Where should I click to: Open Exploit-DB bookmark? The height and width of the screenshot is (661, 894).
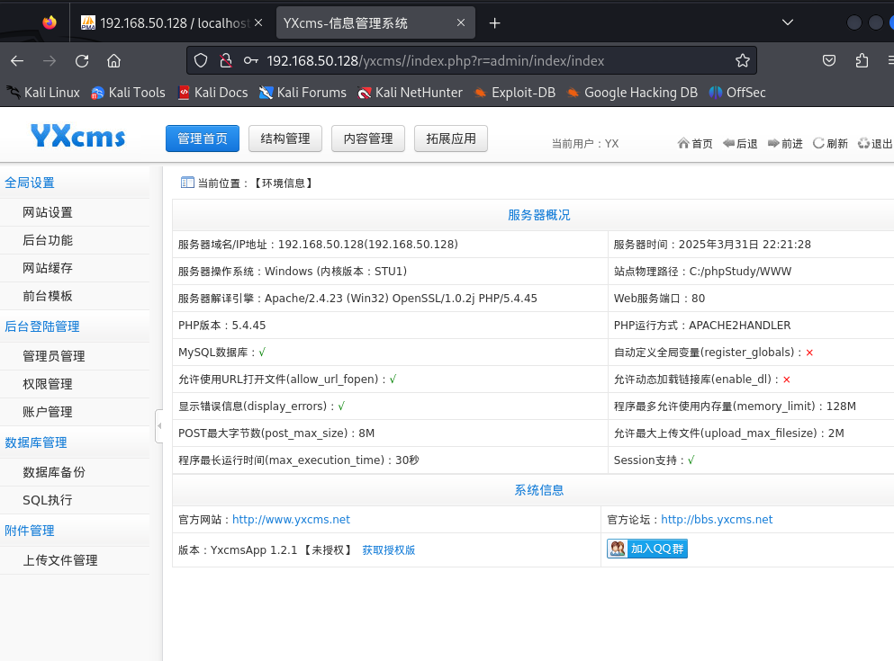tap(515, 93)
